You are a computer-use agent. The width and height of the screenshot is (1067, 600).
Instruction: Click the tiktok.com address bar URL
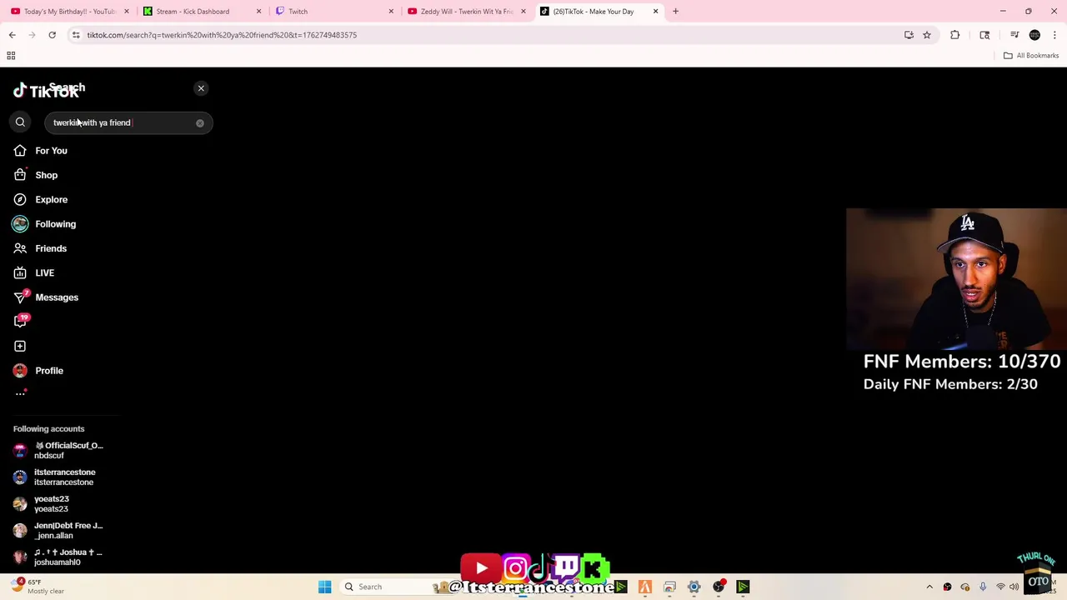[222, 35]
